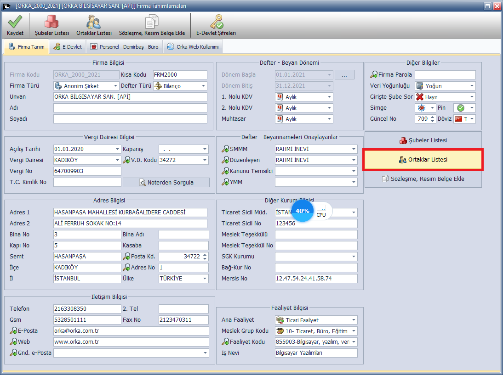Screen dimensions: 503x375
Task: Click the Noterden Sorgula button
Action: pos(166,182)
